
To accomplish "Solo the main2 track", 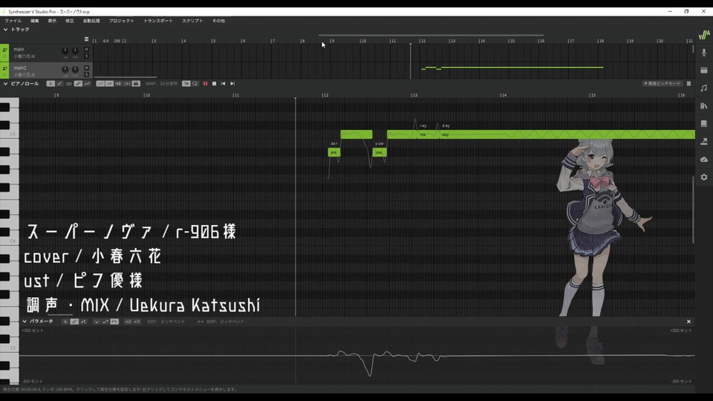I will (x=86, y=74).
